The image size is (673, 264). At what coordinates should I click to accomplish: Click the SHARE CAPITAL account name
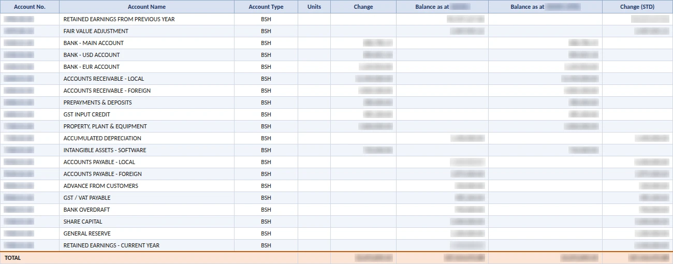coord(83,222)
